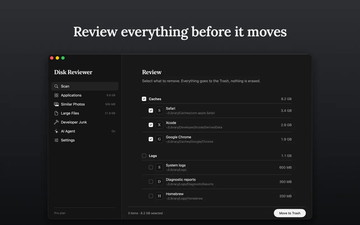
Task: Click the ~/Library/Logs/DiagnosticReports path
Action: 190,184
